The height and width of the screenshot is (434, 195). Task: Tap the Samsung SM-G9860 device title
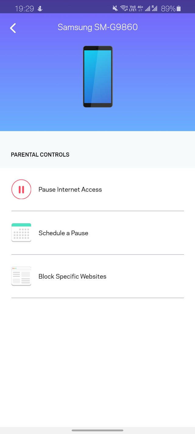[98, 27]
